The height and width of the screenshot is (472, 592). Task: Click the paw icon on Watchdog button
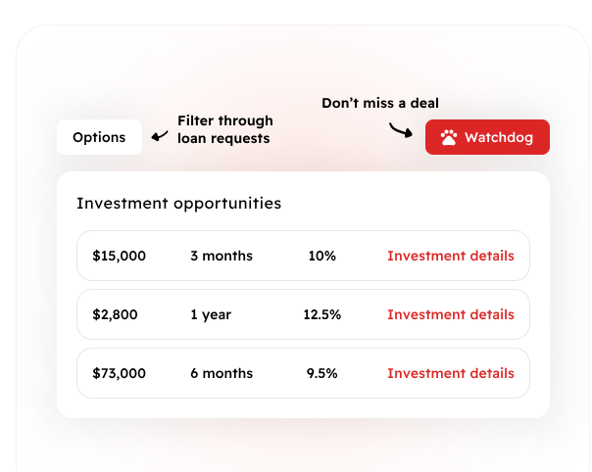click(449, 138)
